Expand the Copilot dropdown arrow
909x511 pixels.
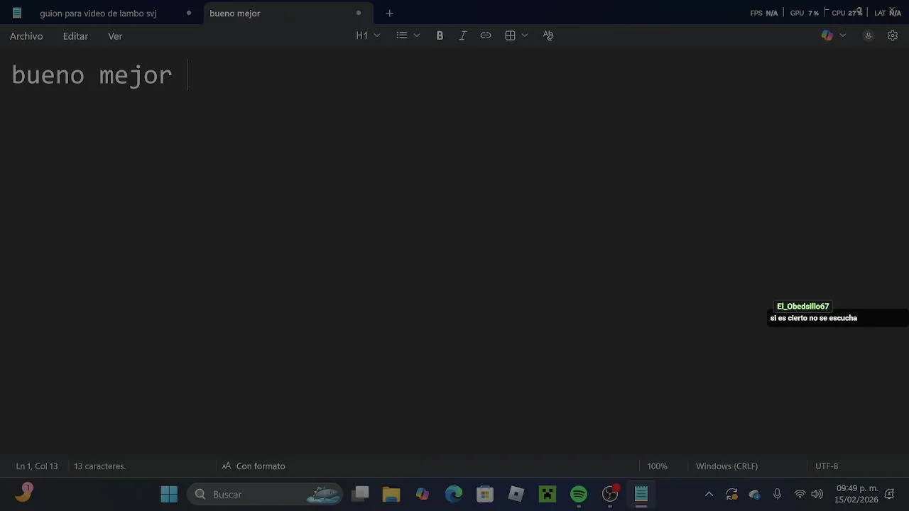[843, 35]
